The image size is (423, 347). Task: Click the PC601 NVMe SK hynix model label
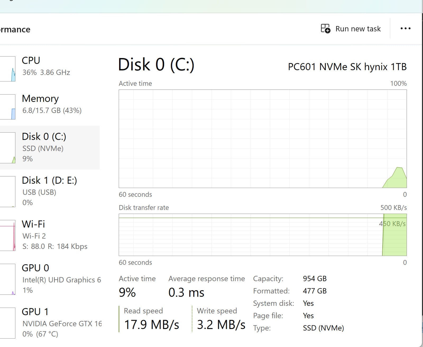pyautogui.click(x=347, y=67)
